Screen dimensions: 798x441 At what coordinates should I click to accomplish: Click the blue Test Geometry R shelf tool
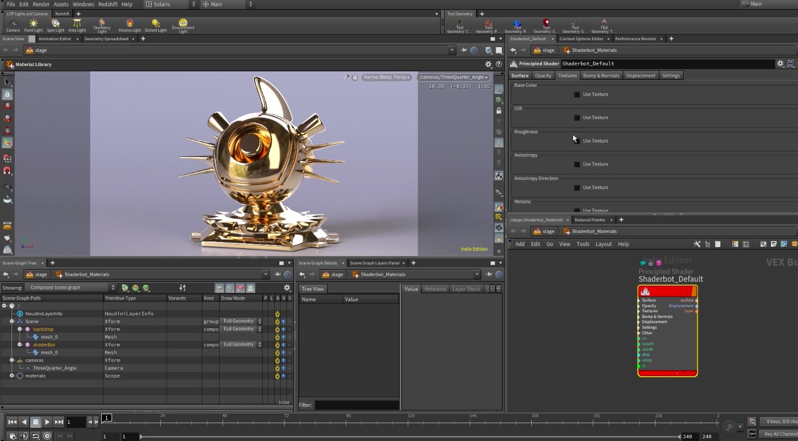point(517,26)
